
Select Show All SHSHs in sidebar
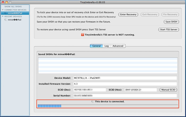point(13,7)
